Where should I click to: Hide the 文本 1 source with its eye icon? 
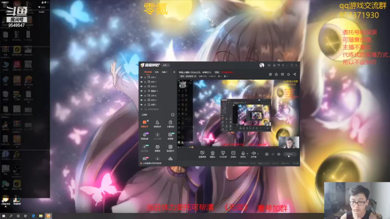(x=141, y=77)
